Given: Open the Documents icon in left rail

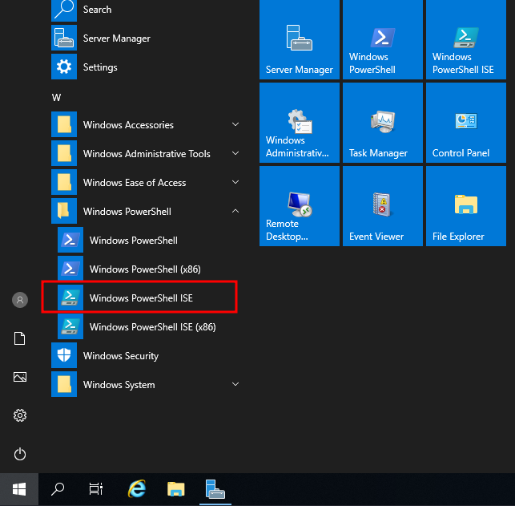Looking at the screenshot, I should coord(20,338).
